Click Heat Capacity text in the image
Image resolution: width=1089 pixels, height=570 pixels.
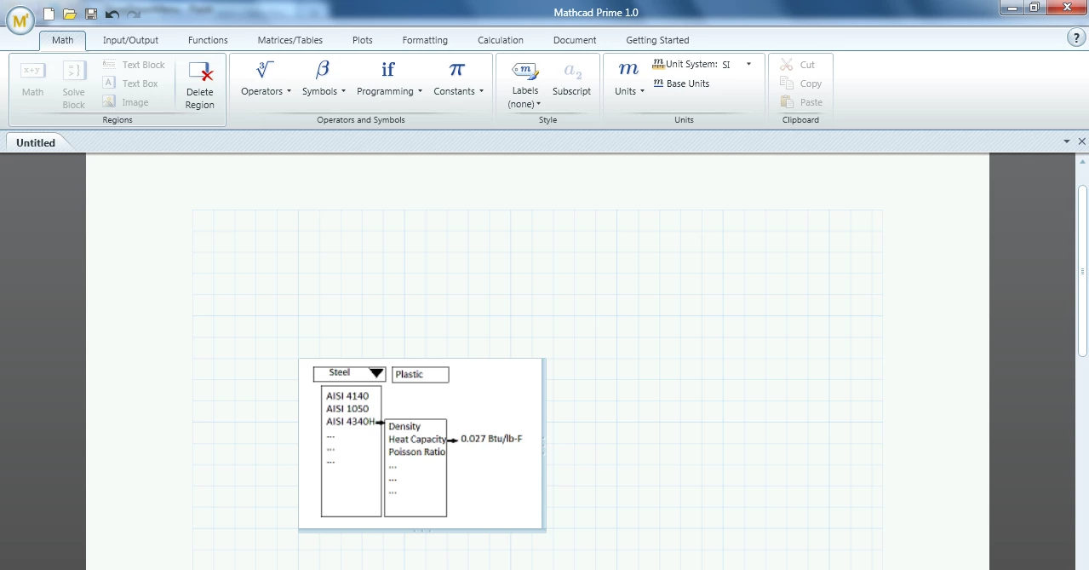(417, 440)
